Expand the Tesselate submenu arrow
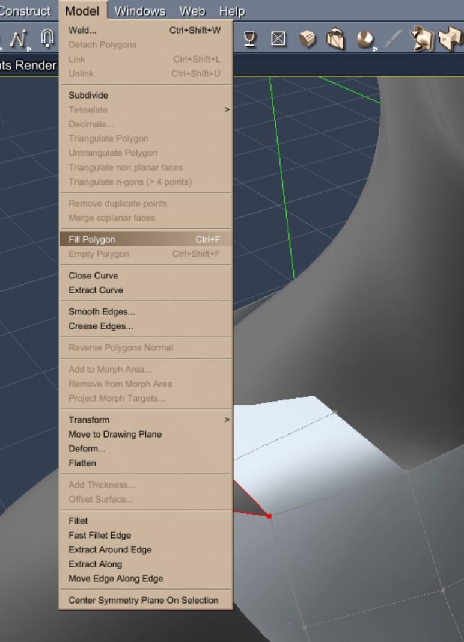The width and height of the screenshot is (464, 642). pyautogui.click(x=227, y=109)
